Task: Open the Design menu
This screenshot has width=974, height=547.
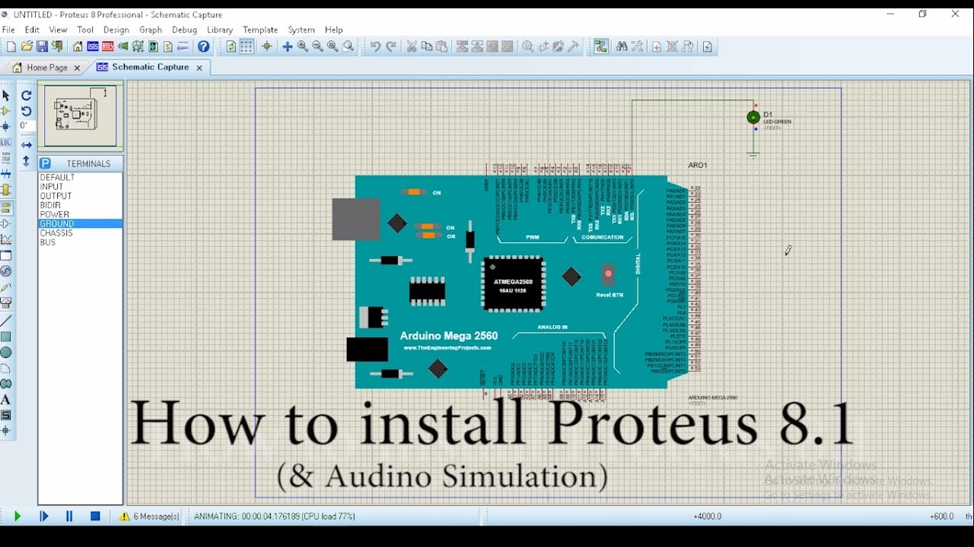Action: click(116, 30)
